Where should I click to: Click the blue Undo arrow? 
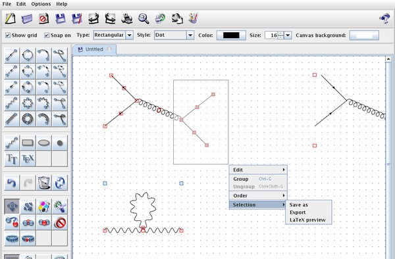tap(12, 183)
